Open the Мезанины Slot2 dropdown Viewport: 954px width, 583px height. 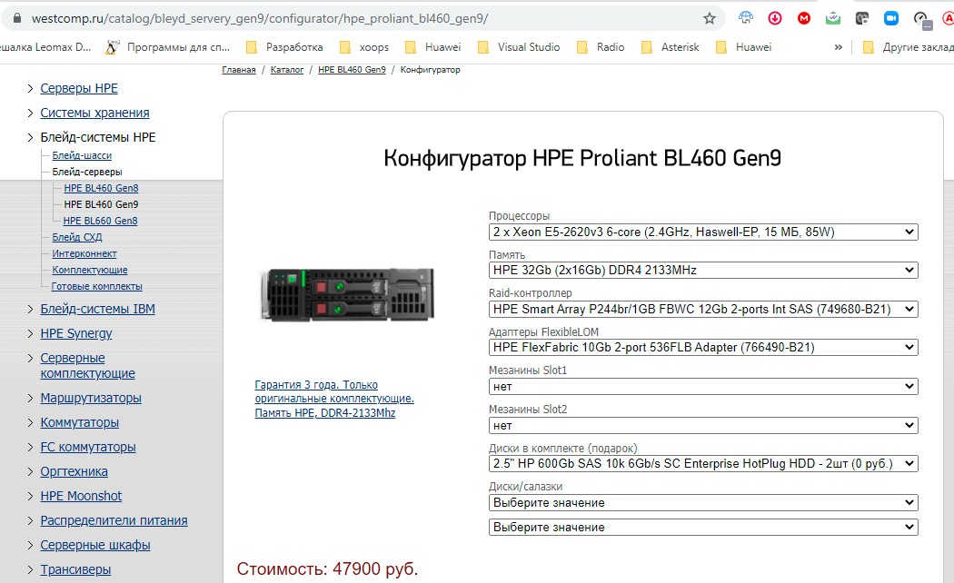702,426
